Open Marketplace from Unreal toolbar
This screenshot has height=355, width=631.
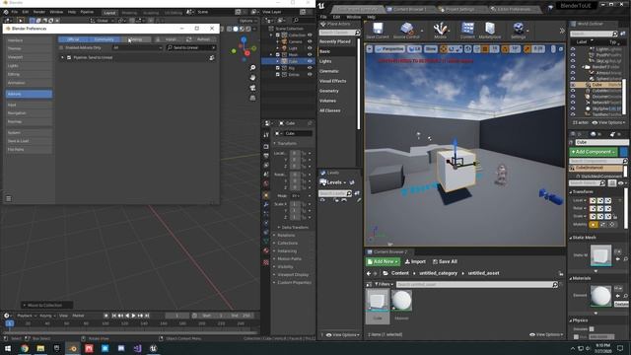tap(490, 31)
